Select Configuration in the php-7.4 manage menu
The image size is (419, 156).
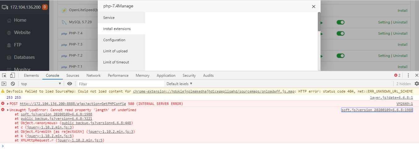[x=114, y=40]
